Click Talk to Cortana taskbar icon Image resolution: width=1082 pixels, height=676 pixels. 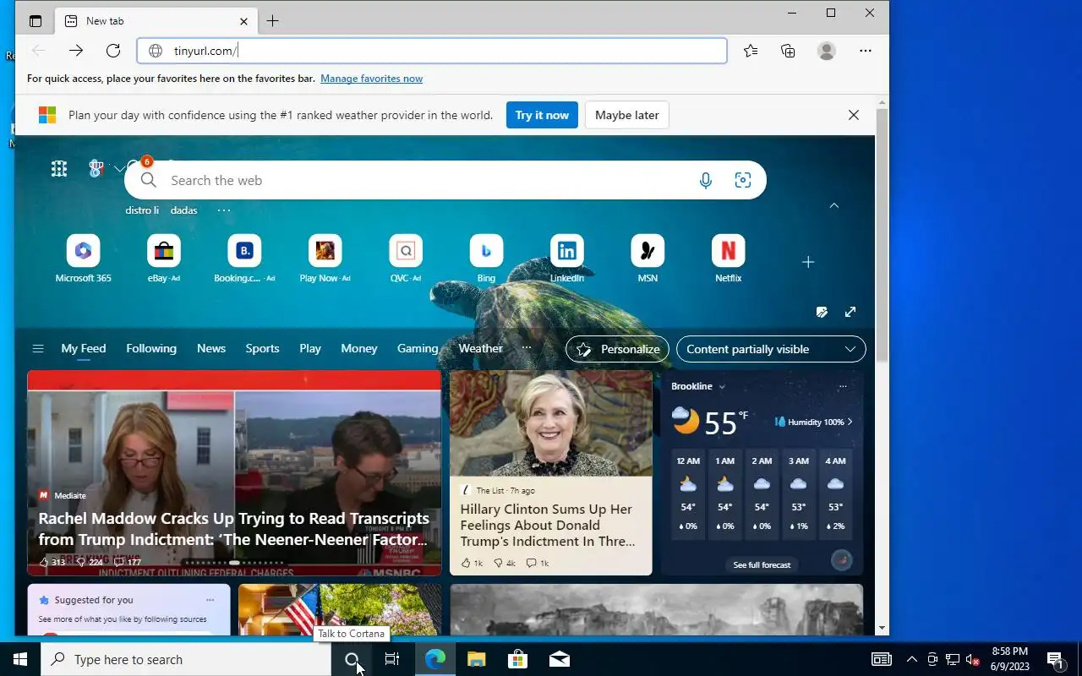(352, 660)
